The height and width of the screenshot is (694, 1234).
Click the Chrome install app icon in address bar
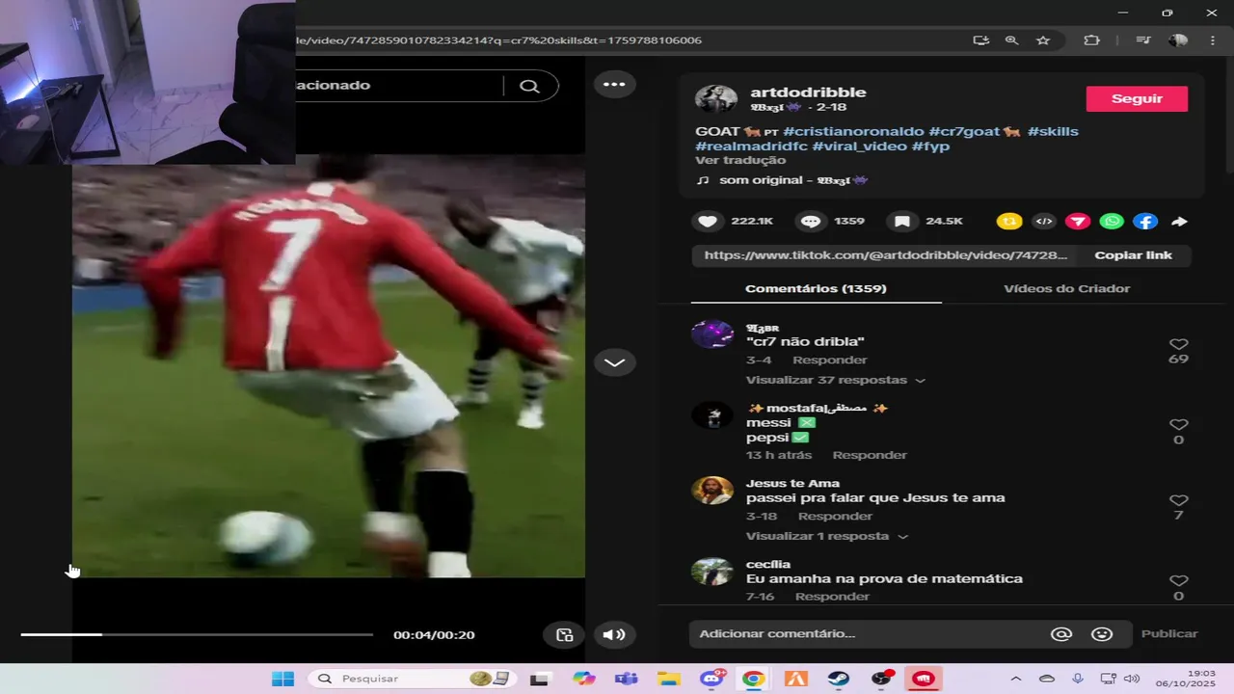click(980, 40)
